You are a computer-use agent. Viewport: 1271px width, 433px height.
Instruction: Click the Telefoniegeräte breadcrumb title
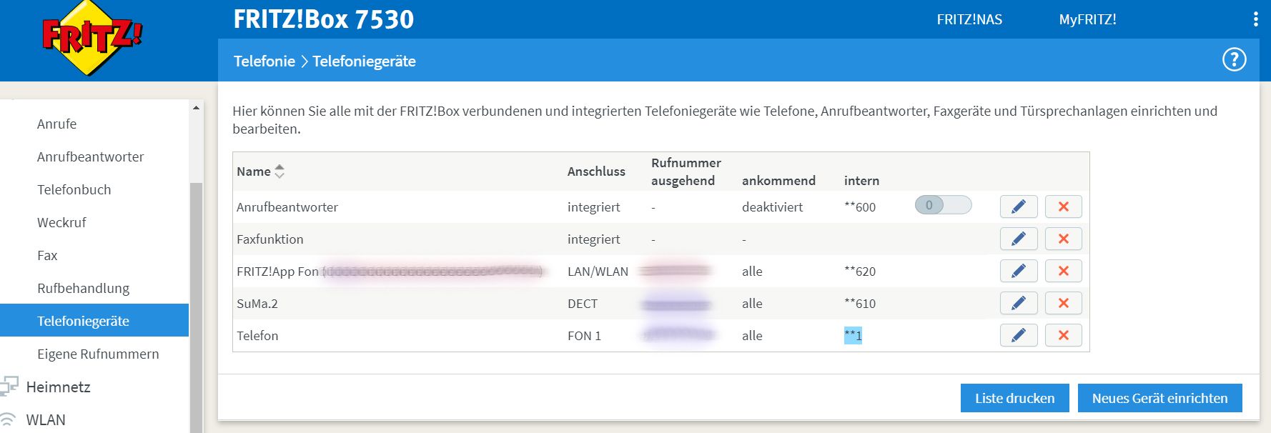click(364, 61)
